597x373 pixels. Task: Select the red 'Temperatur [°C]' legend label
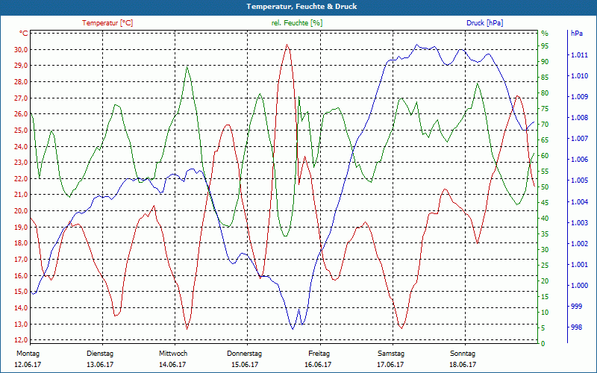click(107, 23)
